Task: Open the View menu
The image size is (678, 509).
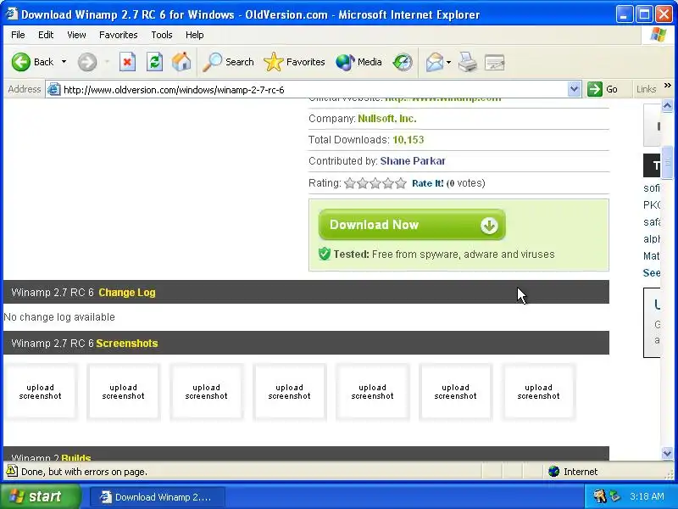Action: click(x=76, y=35)
